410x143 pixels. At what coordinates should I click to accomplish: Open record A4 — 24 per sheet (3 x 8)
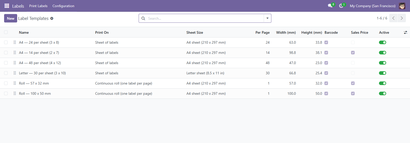coord(39,42)
